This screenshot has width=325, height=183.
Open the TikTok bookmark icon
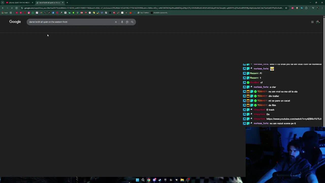click(49, 13)
